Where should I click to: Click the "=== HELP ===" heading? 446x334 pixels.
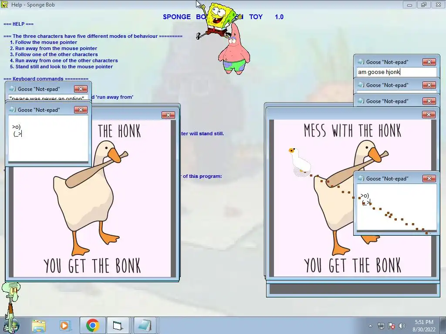[18, 24]
